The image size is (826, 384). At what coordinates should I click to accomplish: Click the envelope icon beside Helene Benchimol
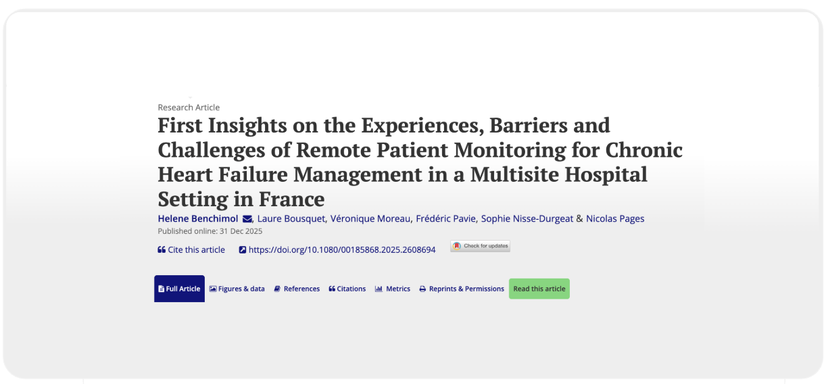tap(247, 219)
